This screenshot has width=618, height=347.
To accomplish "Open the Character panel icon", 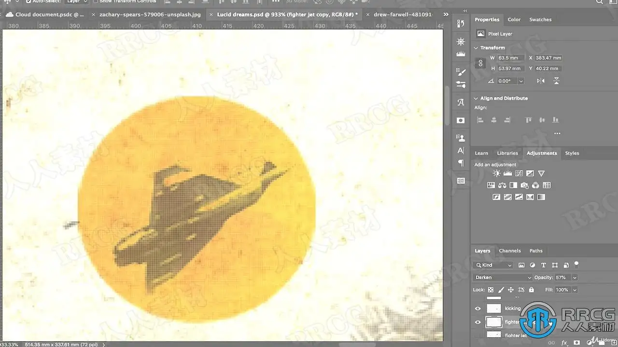I will pyautogui.click(x=461, y=150).
